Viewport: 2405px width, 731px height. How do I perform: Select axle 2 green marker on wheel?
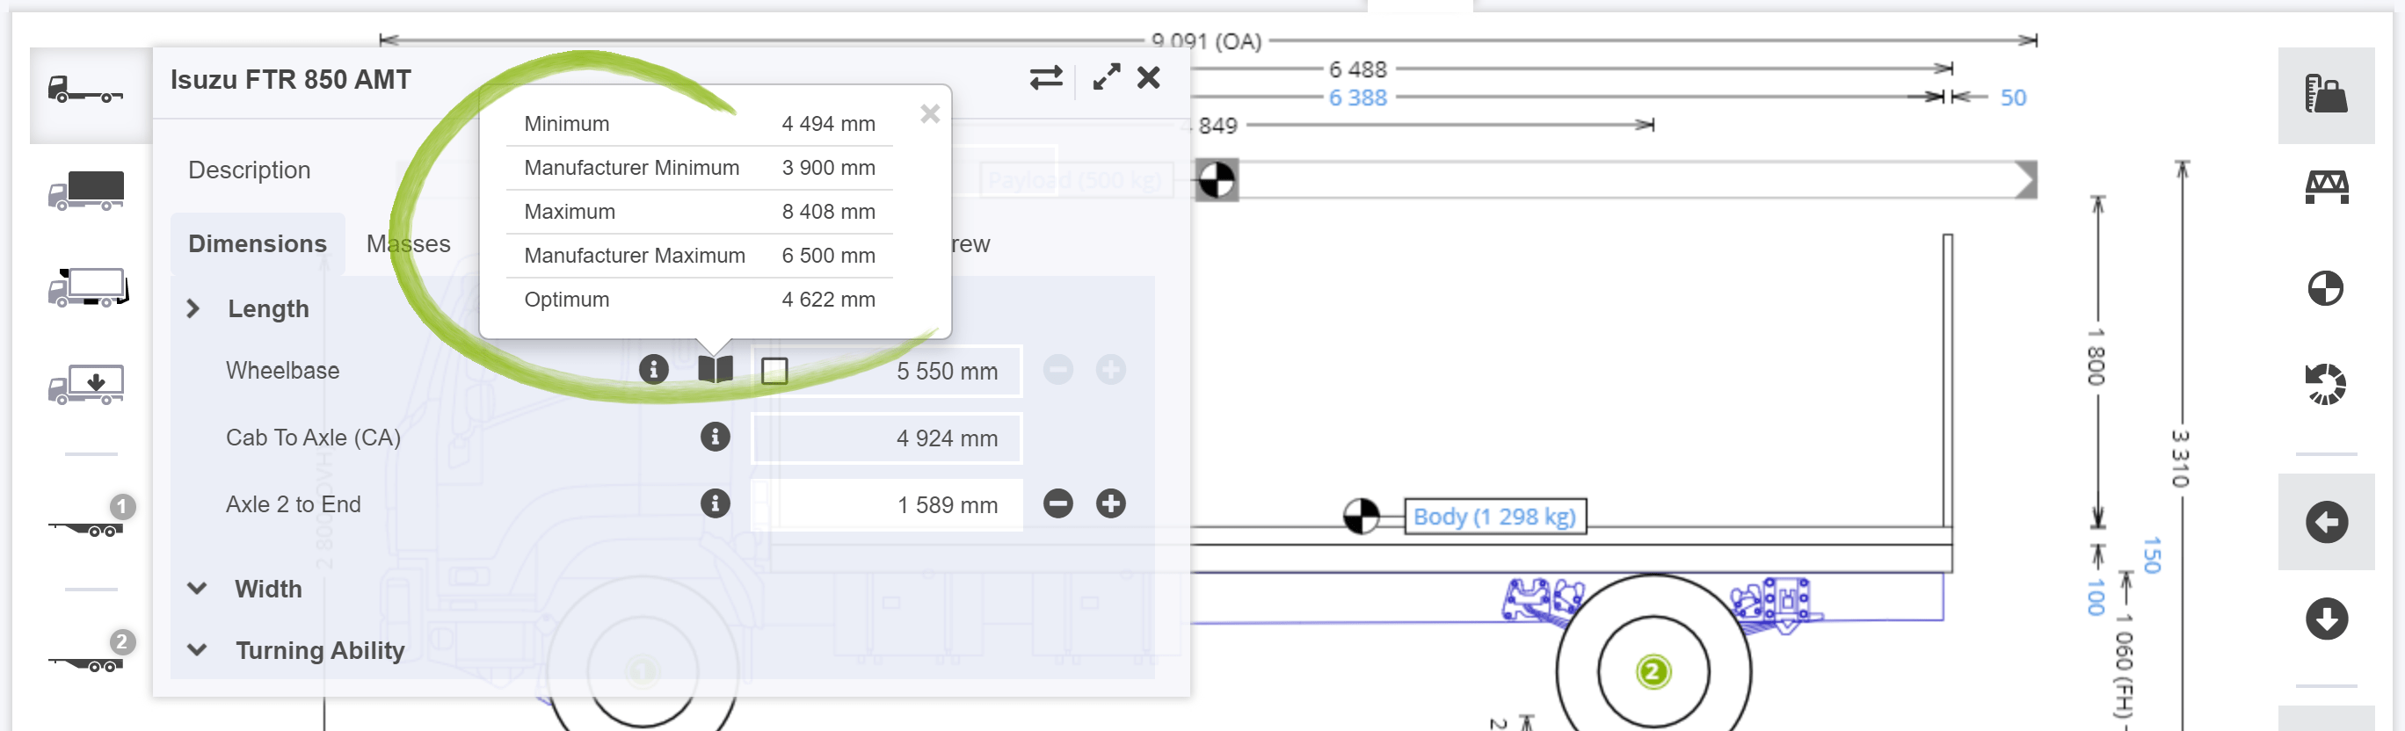(x=1653, y=671)
